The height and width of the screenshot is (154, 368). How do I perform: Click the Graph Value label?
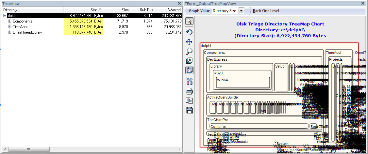click(199, 11)
